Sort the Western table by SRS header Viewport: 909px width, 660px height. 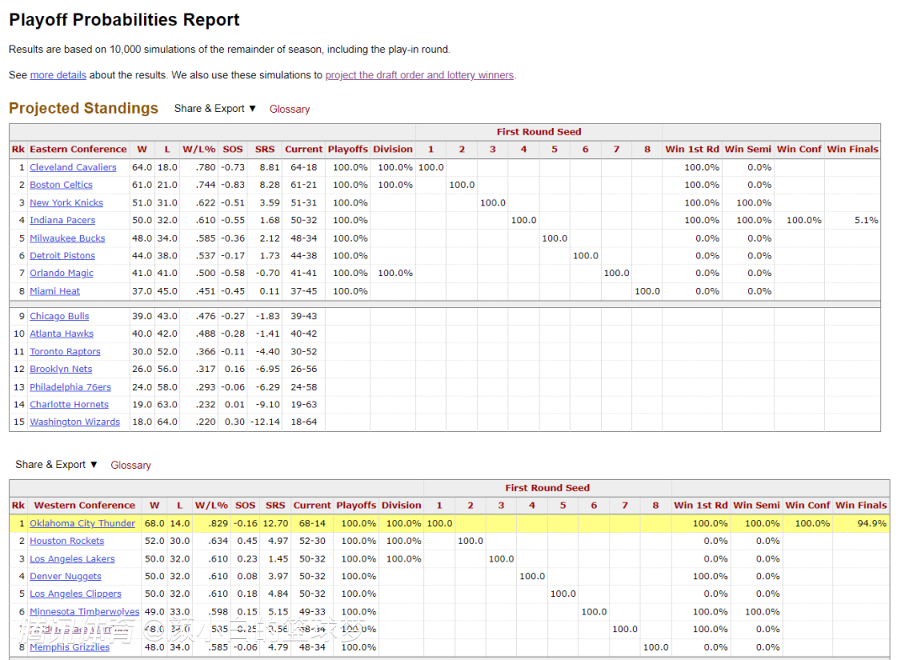click(275, 505)
